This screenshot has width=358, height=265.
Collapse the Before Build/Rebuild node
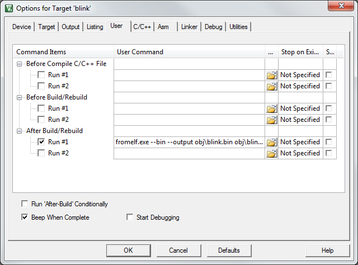[x=20, y=97]
